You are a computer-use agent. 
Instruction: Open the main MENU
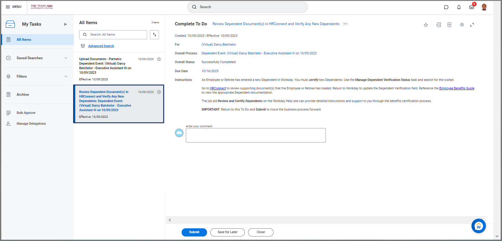point(14,7)
